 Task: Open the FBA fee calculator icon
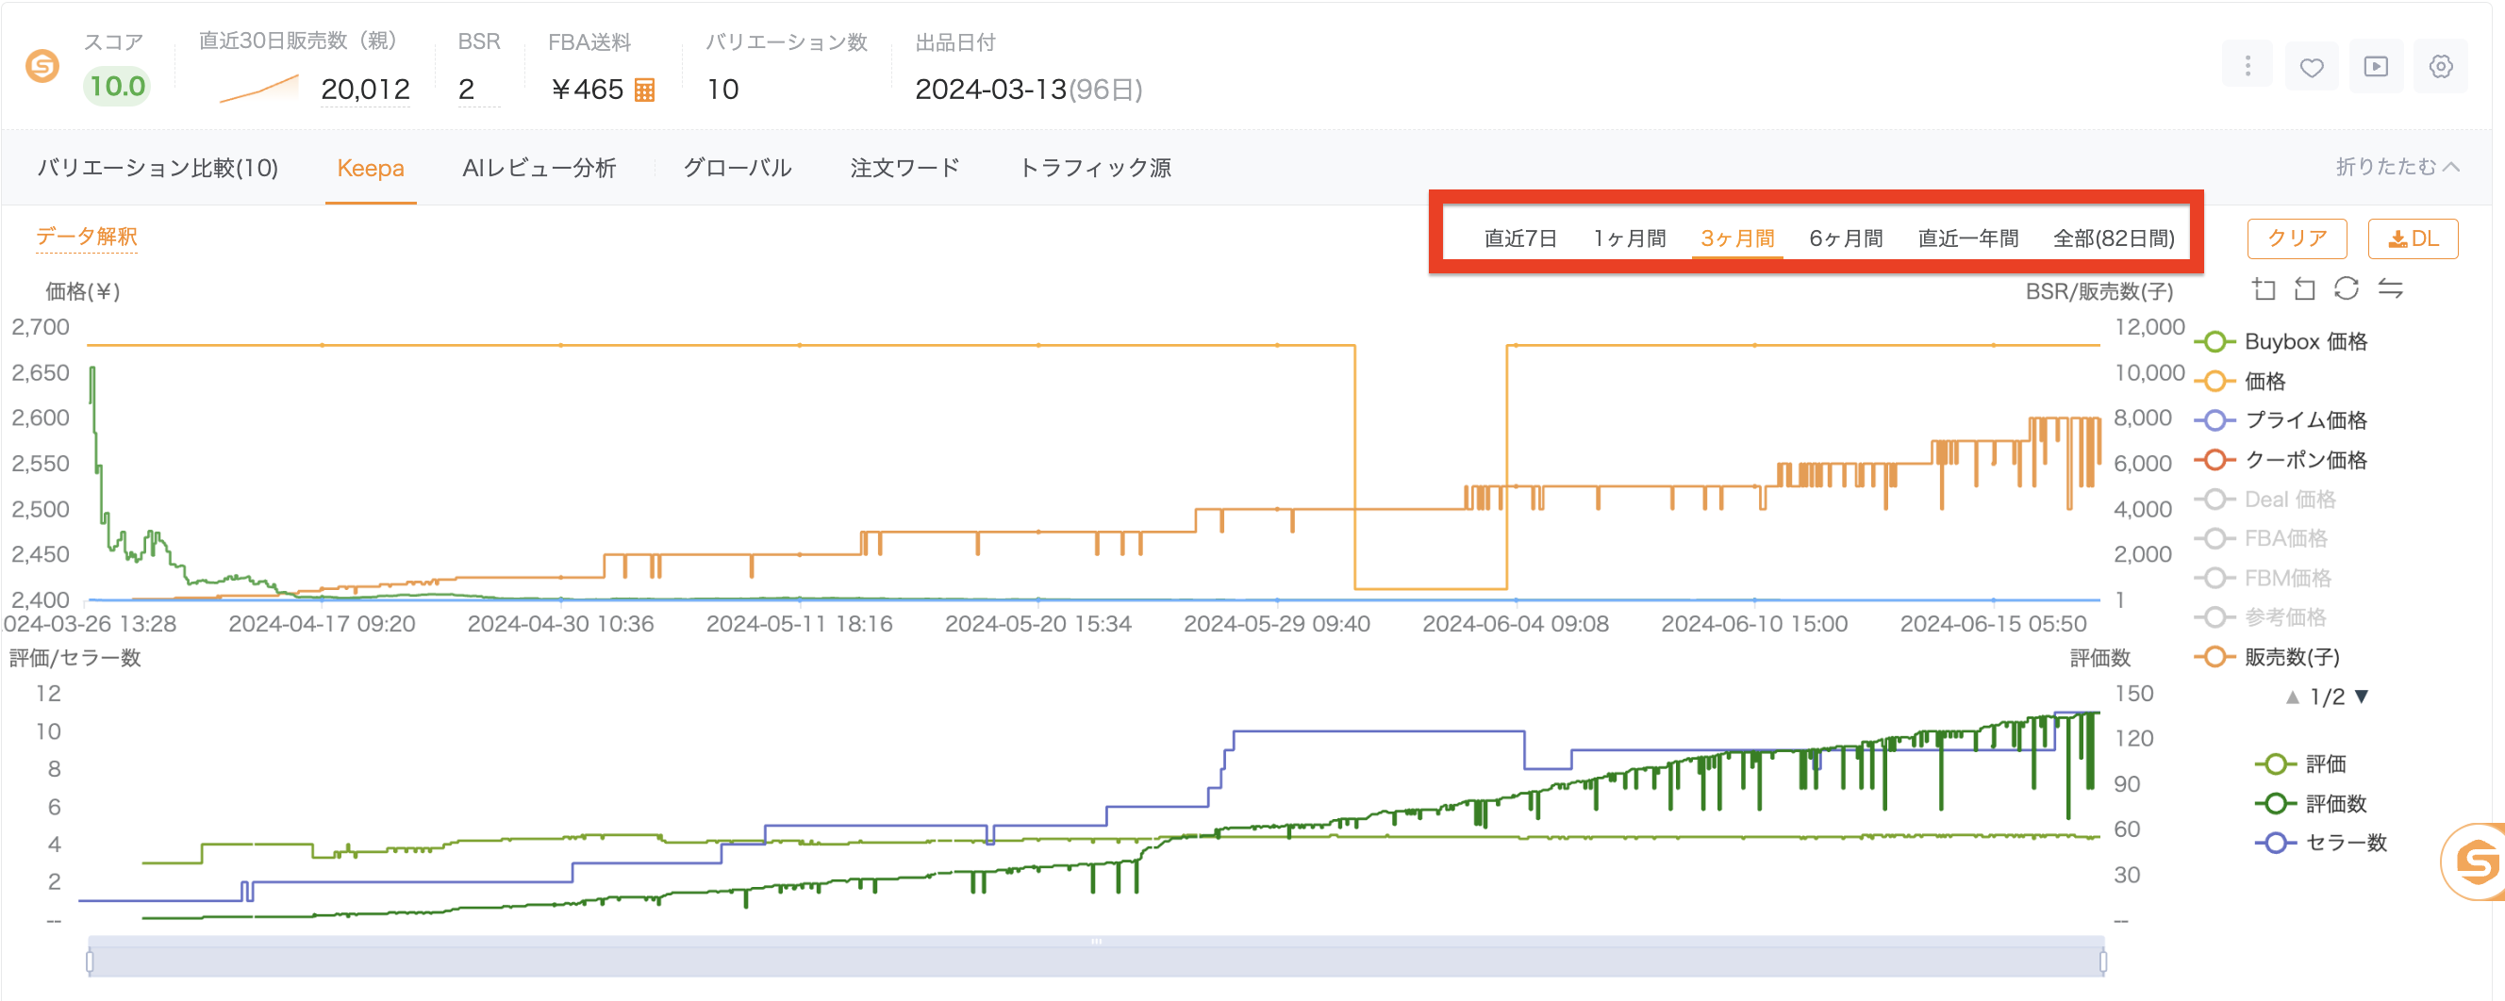(644, 90)
